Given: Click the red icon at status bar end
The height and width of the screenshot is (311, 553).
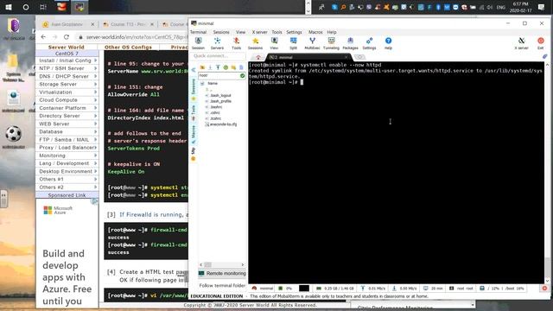Looking at the screenshot, I should point(544,288).
